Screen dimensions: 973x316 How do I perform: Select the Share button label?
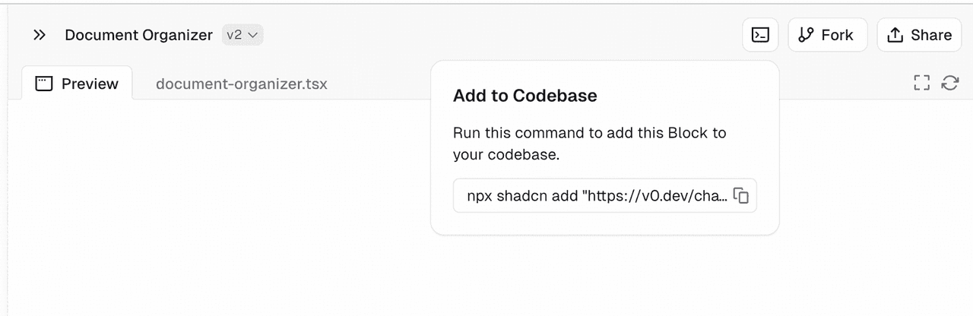pos(931,35)
